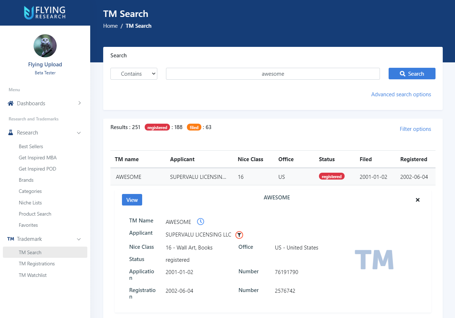
Task: Open Favorites in sidebar
Action: 28,225
